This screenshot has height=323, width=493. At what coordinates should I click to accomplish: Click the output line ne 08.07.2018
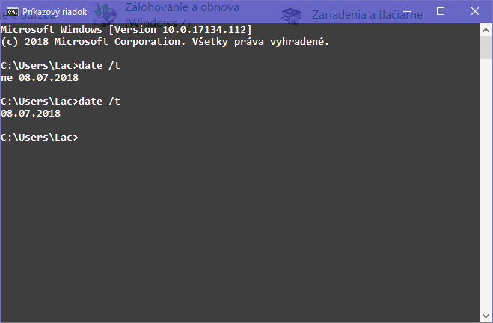(40, 78)
